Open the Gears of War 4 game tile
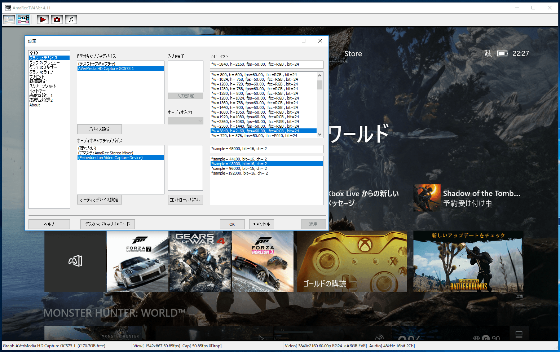The width and height of the screenshot is (560, 352). 200,261
